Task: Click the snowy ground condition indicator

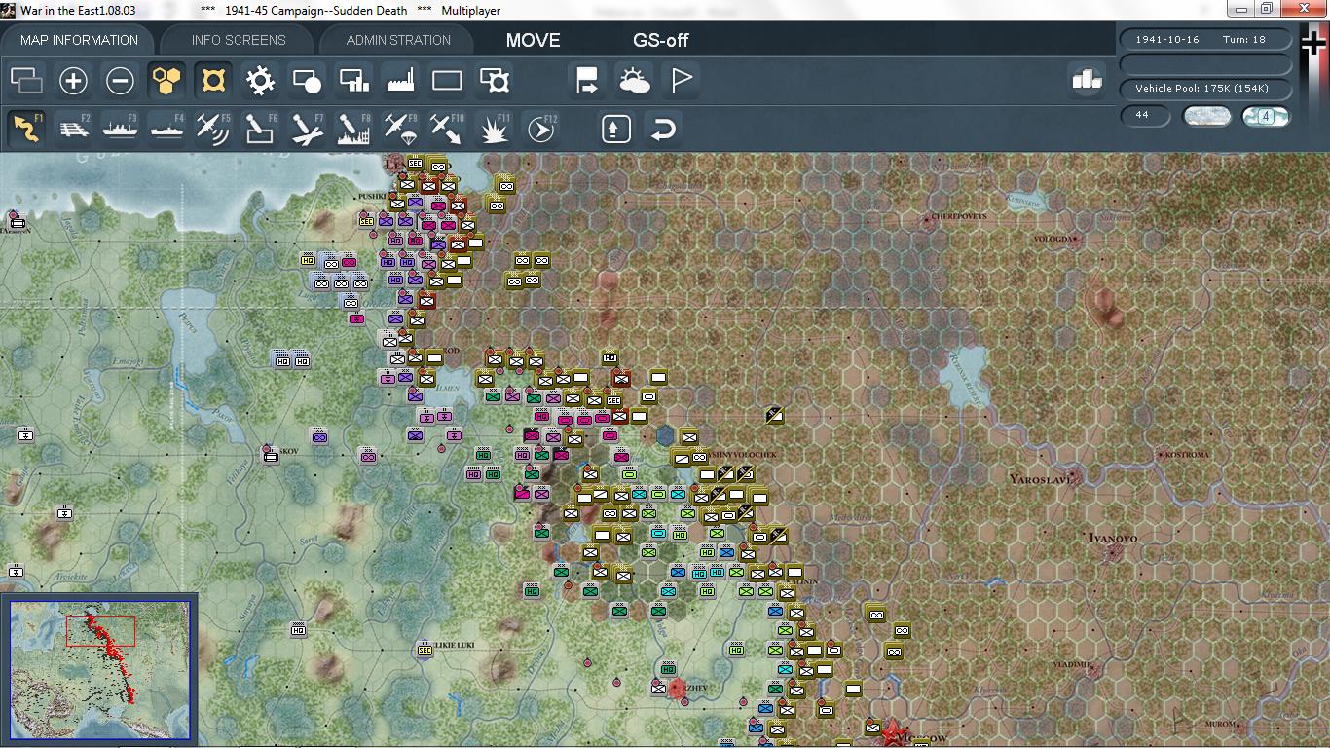Action: coord(1206,117)
